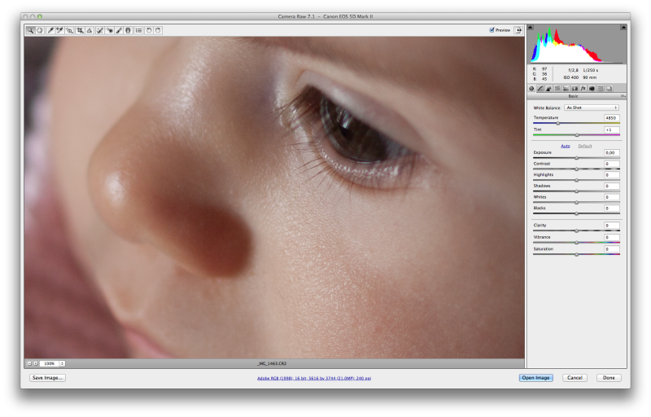This screenshot has width=651, height=417.
Task: Switch to the HSL / Grayscale panel tab
Action: 557,88
